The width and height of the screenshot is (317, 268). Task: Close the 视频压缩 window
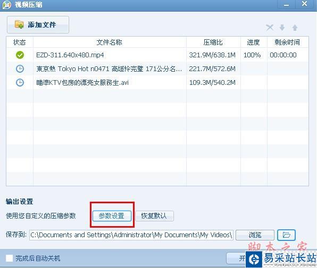(x=305, y=4)
